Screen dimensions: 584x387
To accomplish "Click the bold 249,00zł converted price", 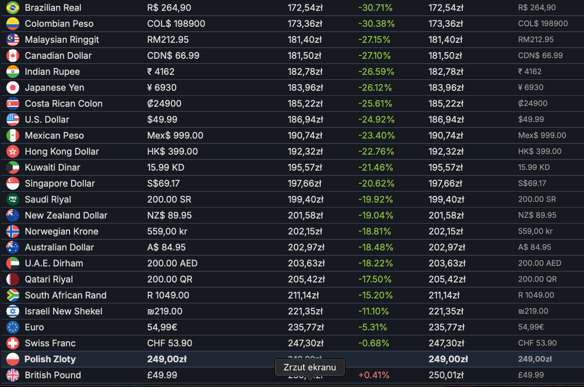I will tap(448, 359).
